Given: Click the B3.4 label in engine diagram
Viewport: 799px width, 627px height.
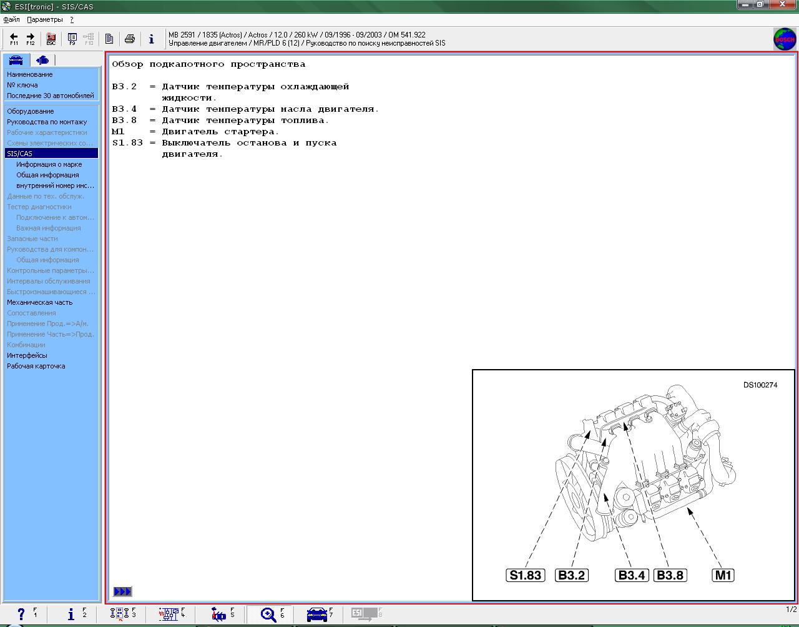Looking at the screenshot, I should [x=632, y=575].
